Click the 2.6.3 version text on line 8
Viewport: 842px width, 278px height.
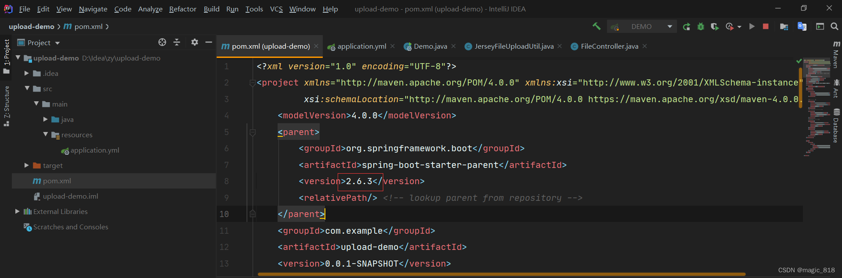[x=359, y=182]
